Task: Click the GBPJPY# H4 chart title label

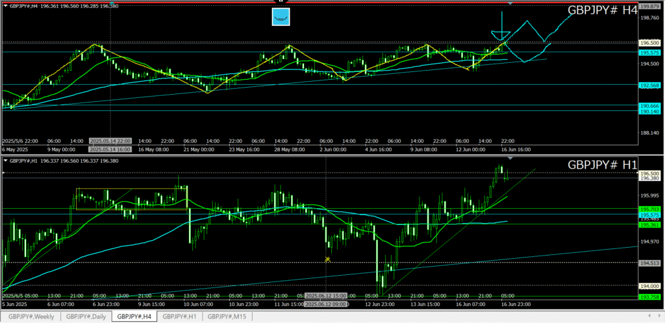Action: 603,10
